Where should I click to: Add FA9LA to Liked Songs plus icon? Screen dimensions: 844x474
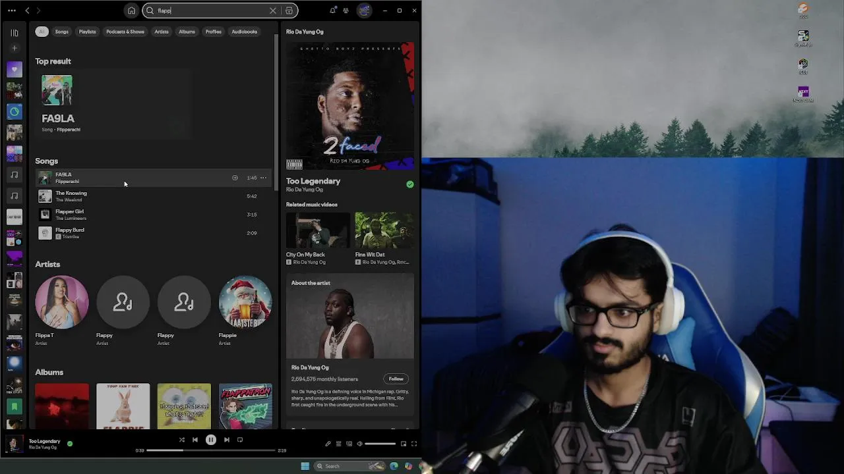(235, 178)
